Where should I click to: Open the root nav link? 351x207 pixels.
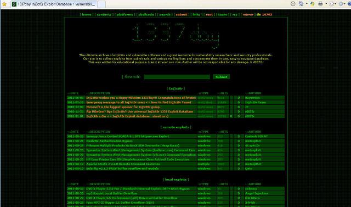pyautogui.click(x=209, y=15)
